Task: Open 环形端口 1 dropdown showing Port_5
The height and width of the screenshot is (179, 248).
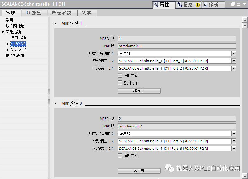Action: (x=234, y=141)
